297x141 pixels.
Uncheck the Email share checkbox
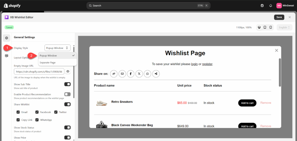point(18,112)
